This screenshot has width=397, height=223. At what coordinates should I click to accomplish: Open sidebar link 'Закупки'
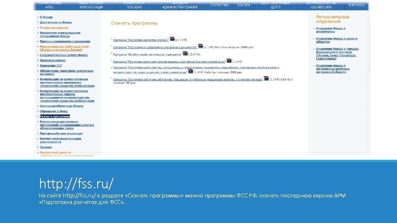[x=46, y=147]
